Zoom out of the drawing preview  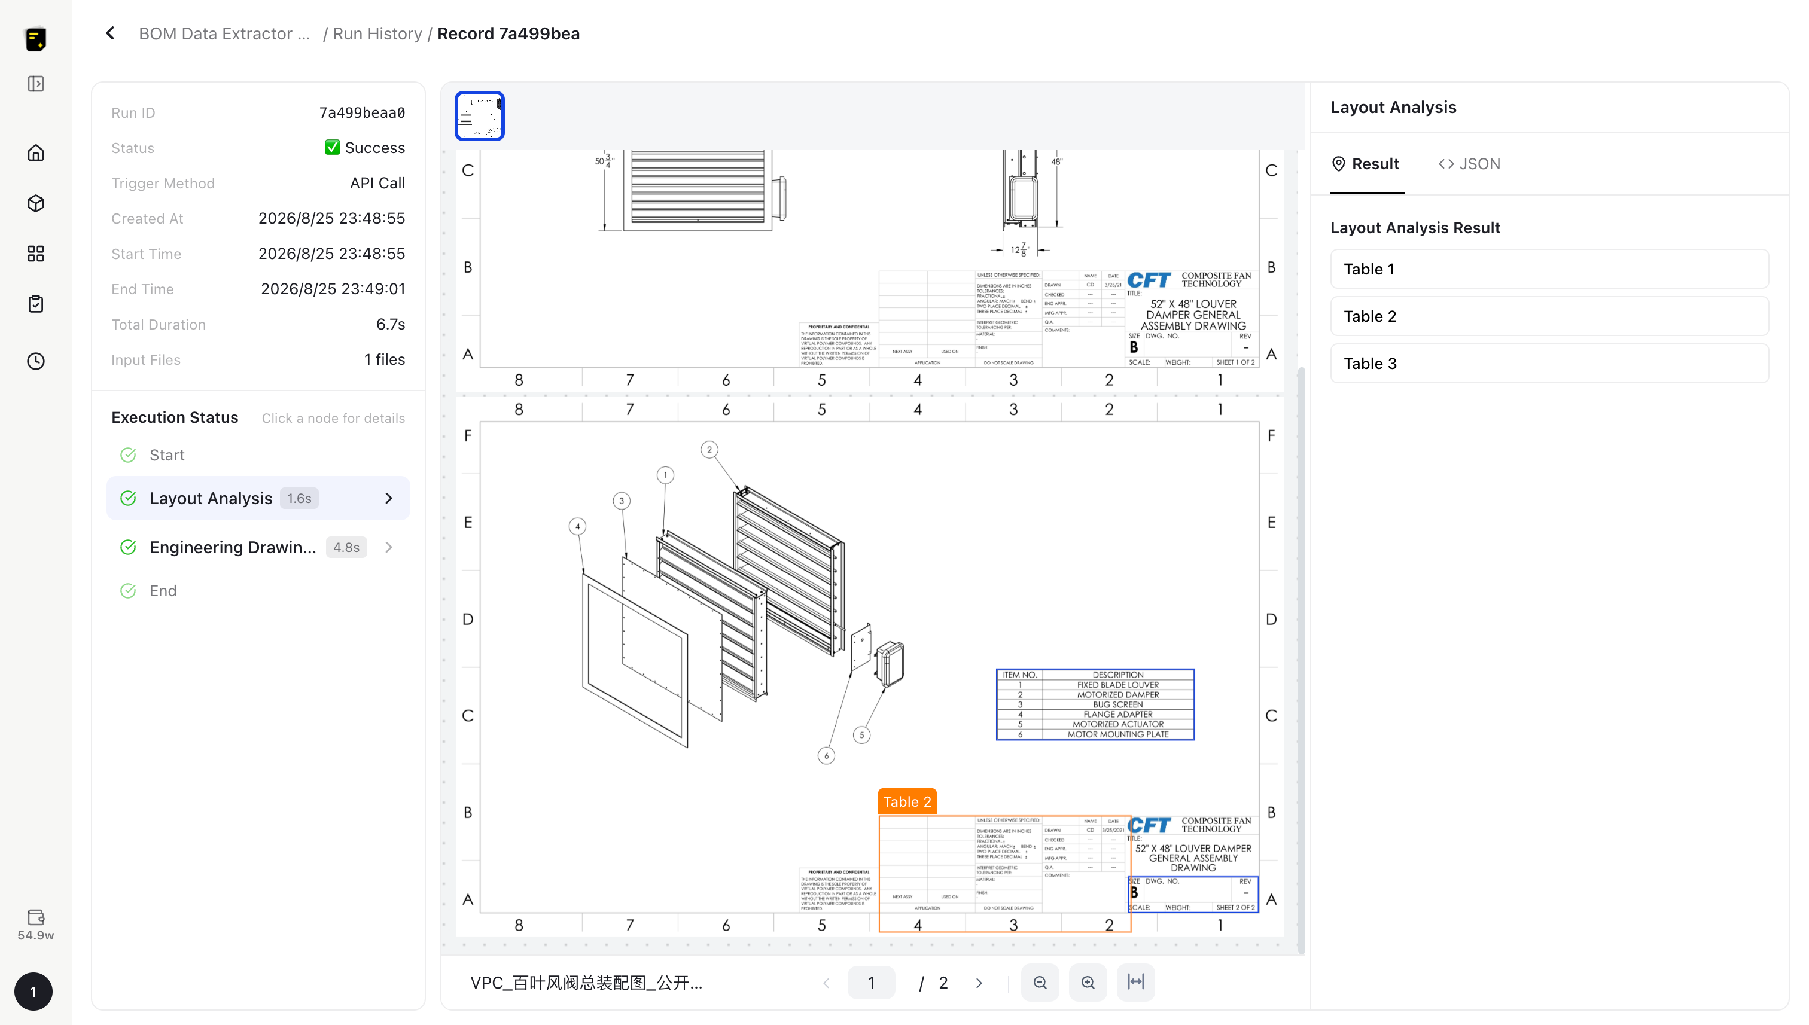point(1040,982)
